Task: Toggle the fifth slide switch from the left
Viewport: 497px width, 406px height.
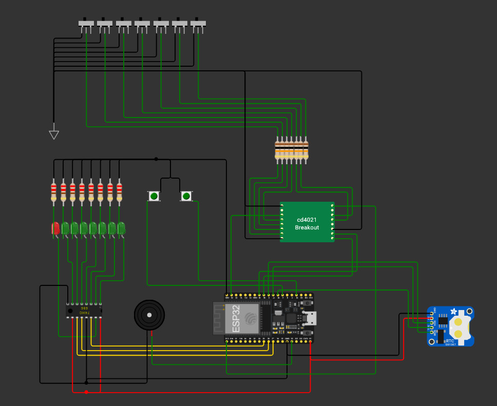Action: pos(161,25)
